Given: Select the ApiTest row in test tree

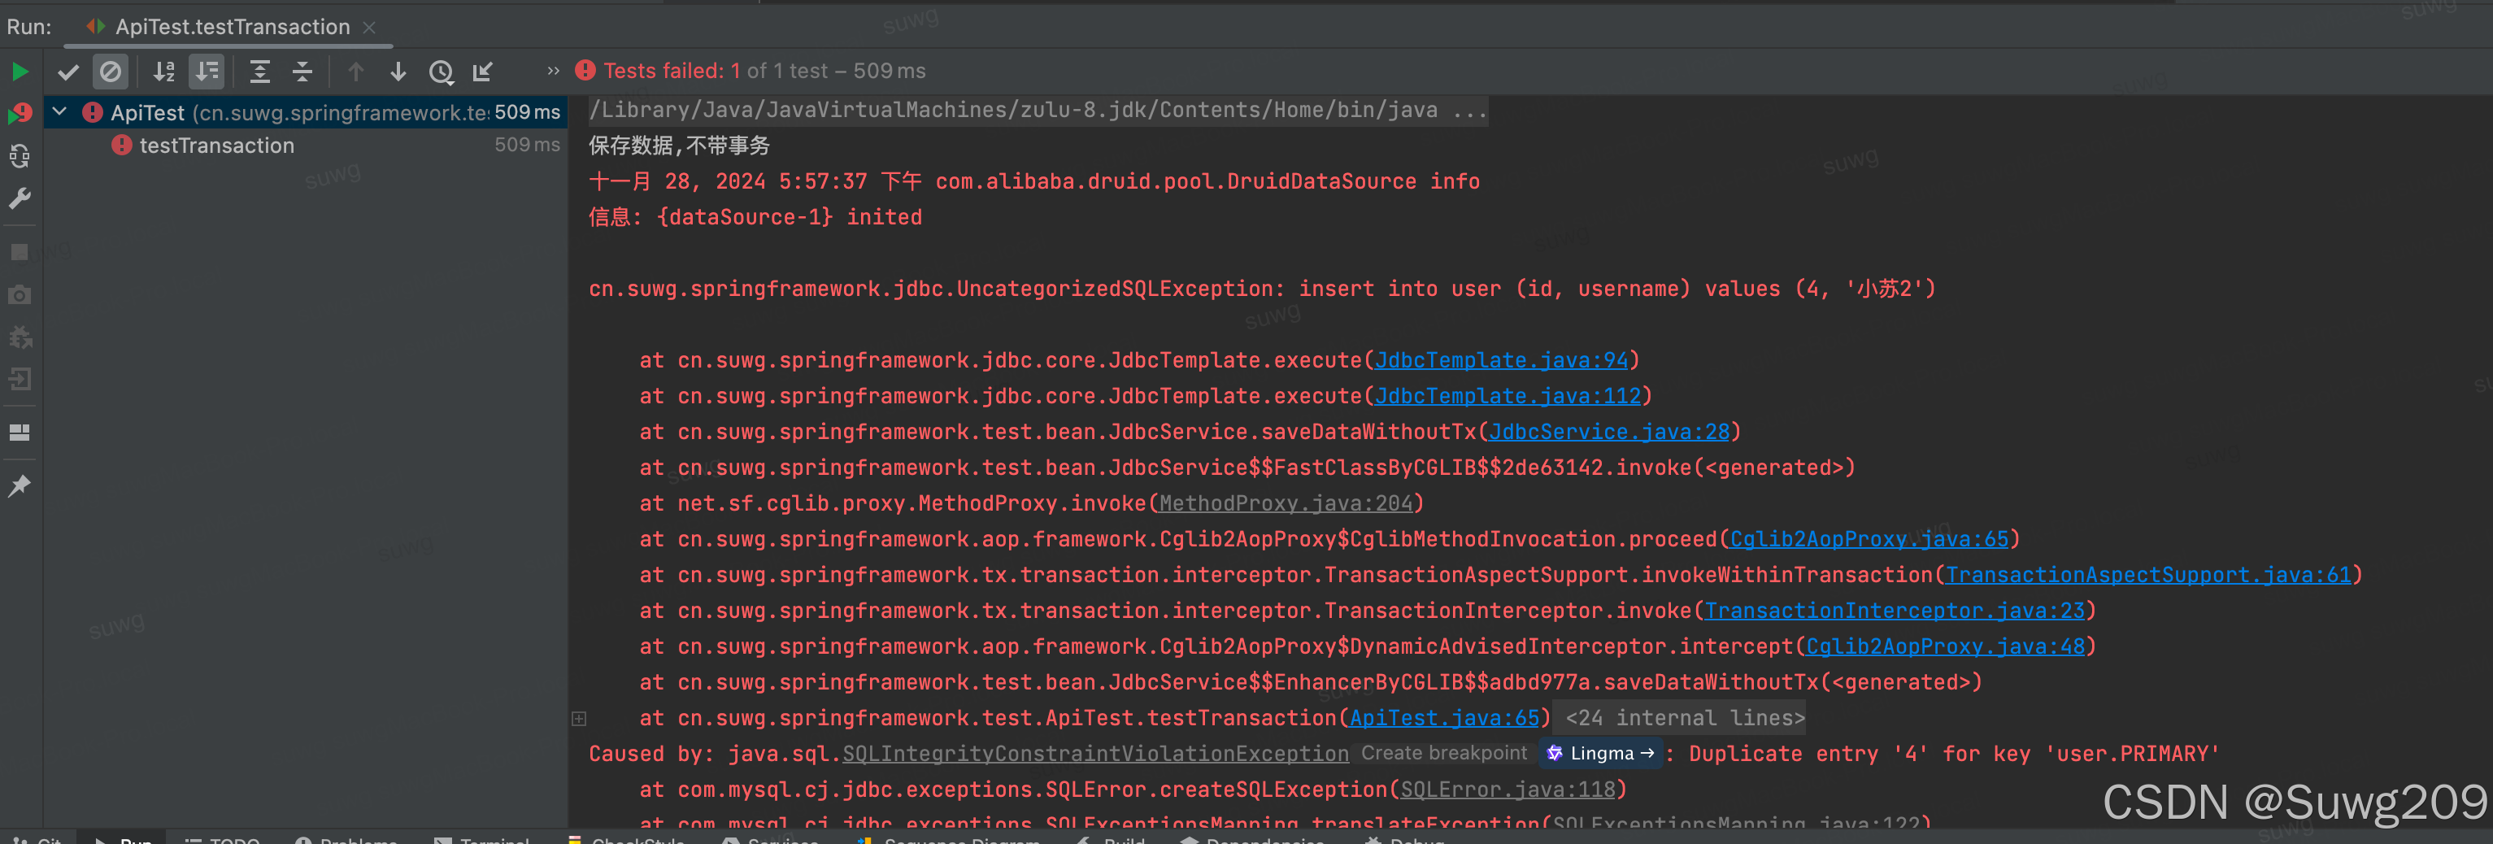Looking at the screenshot, I should [306, 112].
